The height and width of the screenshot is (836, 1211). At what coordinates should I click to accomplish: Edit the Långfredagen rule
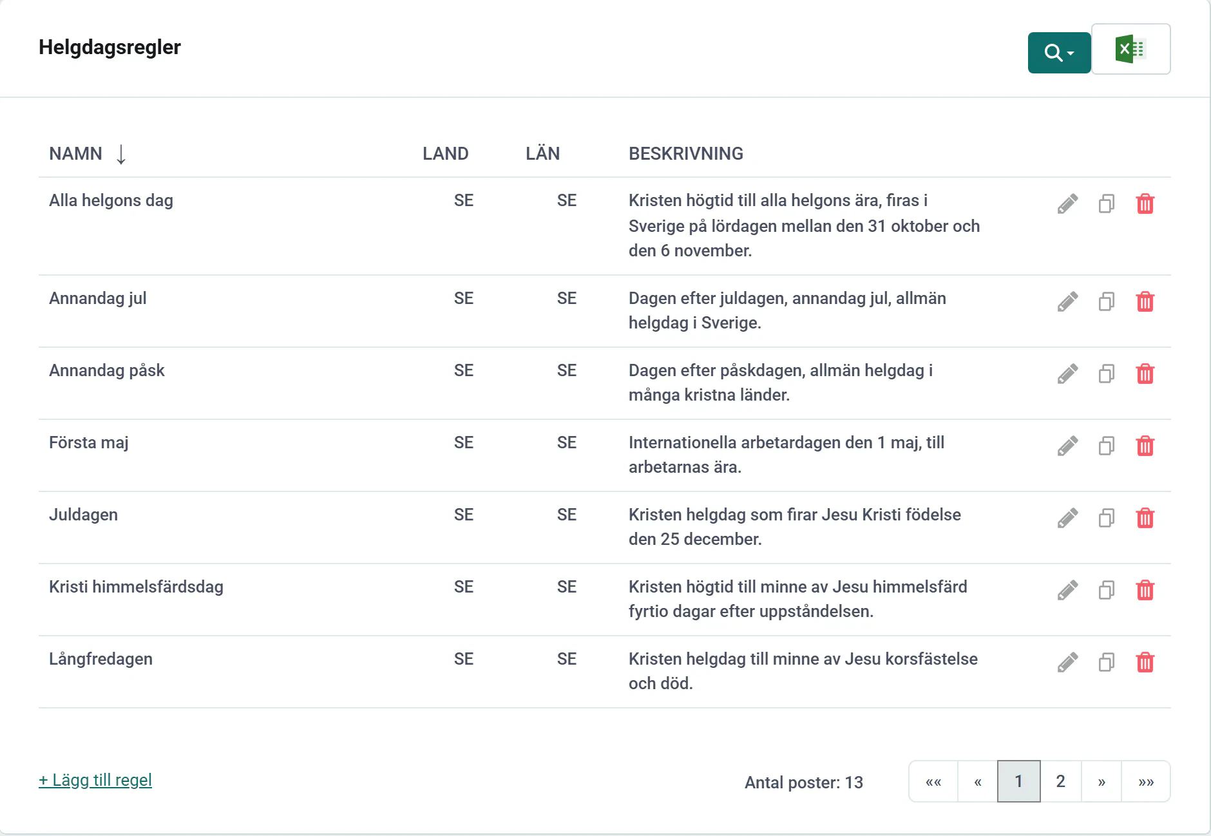(1067, 663)
